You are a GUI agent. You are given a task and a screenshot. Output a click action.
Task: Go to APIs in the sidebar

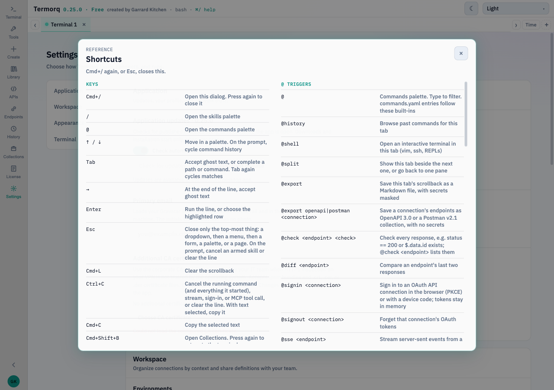13,92
